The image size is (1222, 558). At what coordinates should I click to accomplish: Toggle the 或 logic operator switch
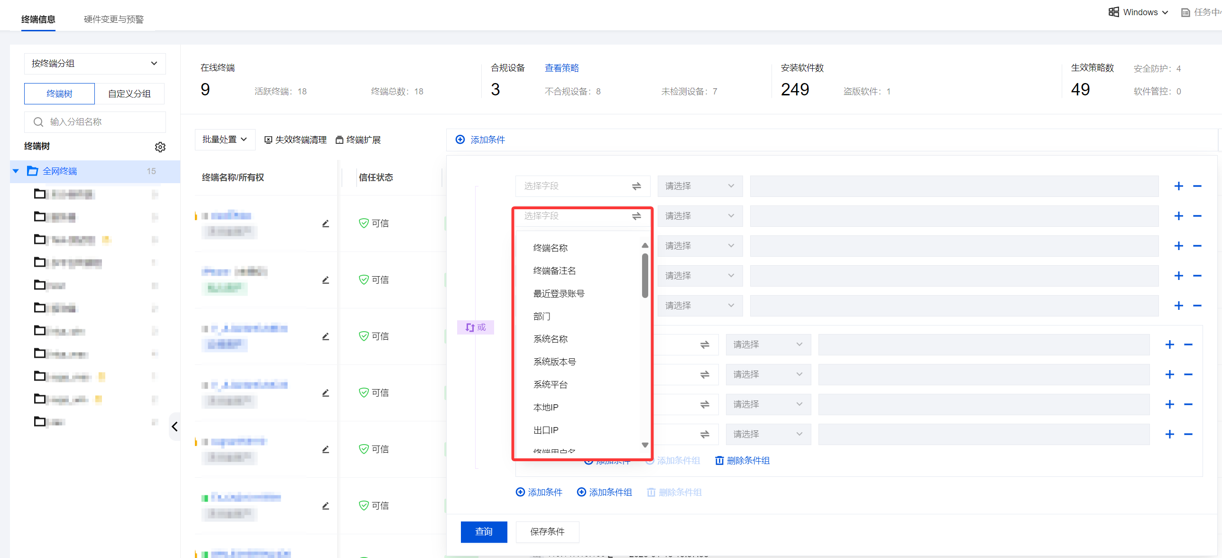pyautogui.click(x=475, y=327)
